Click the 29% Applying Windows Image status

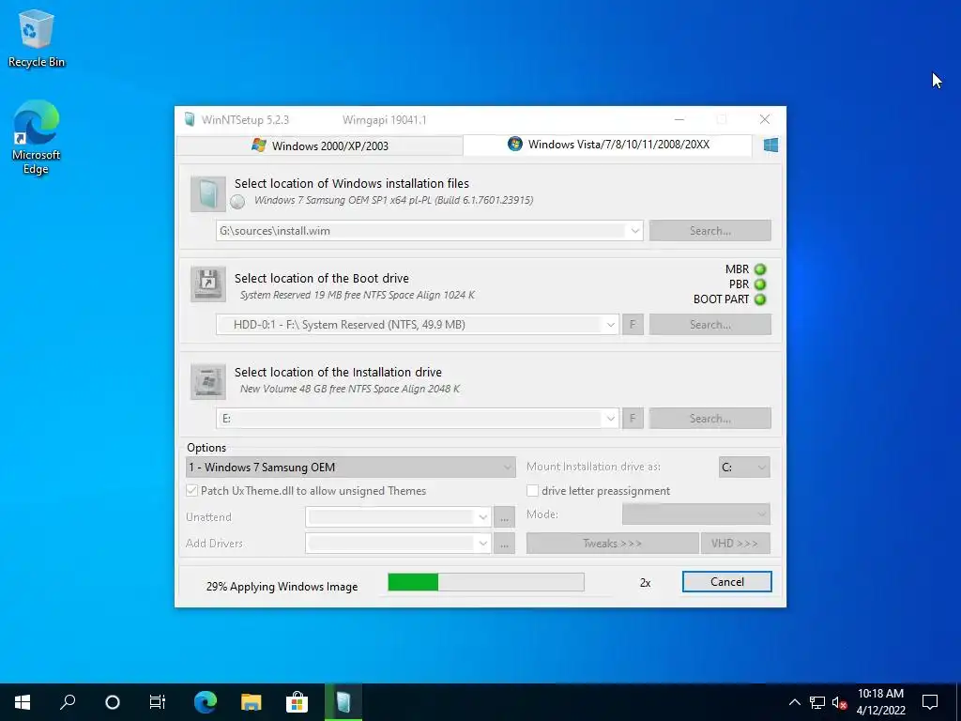282,587
